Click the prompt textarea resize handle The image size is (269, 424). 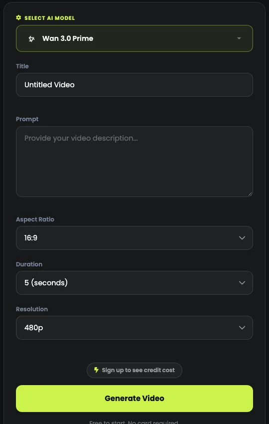click(x=250, y=194)
